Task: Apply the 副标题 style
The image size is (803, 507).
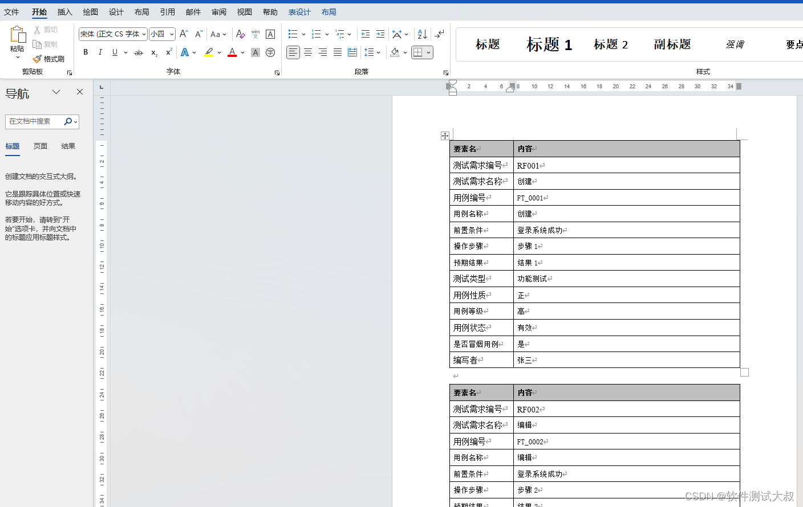Action: pyautogui.click(x=672, y=44)
